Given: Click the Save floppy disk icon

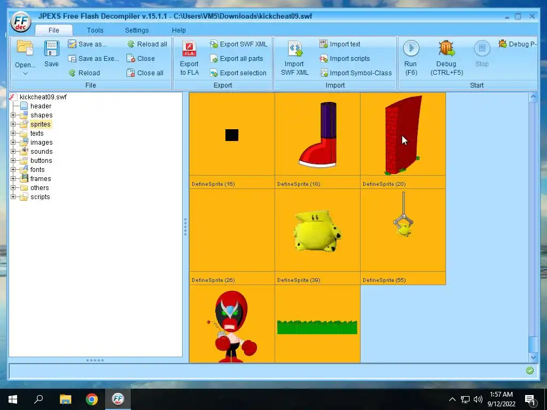Looking at the screenshot, I should (51, 49).
